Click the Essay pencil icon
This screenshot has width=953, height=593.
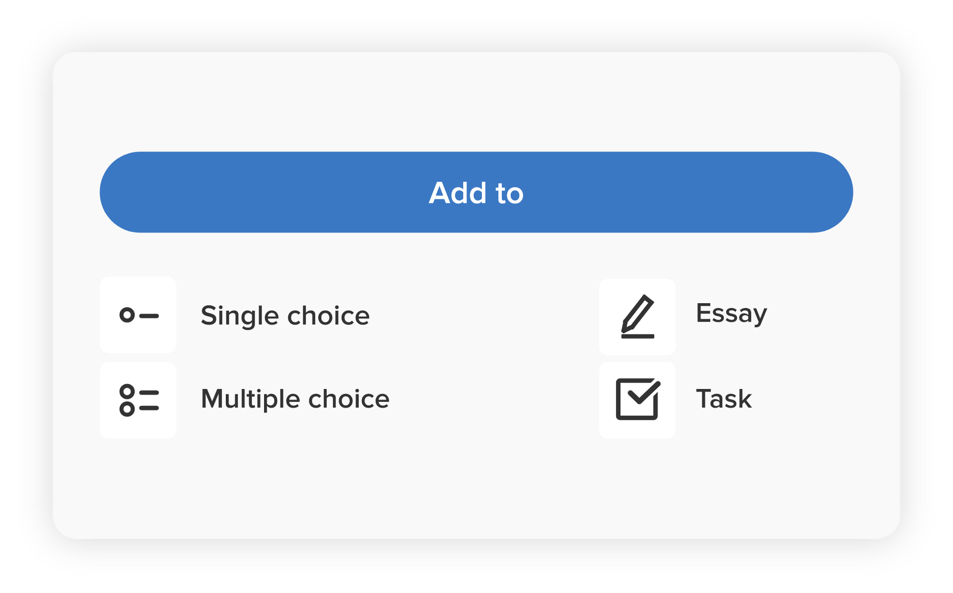click(637, 317)
